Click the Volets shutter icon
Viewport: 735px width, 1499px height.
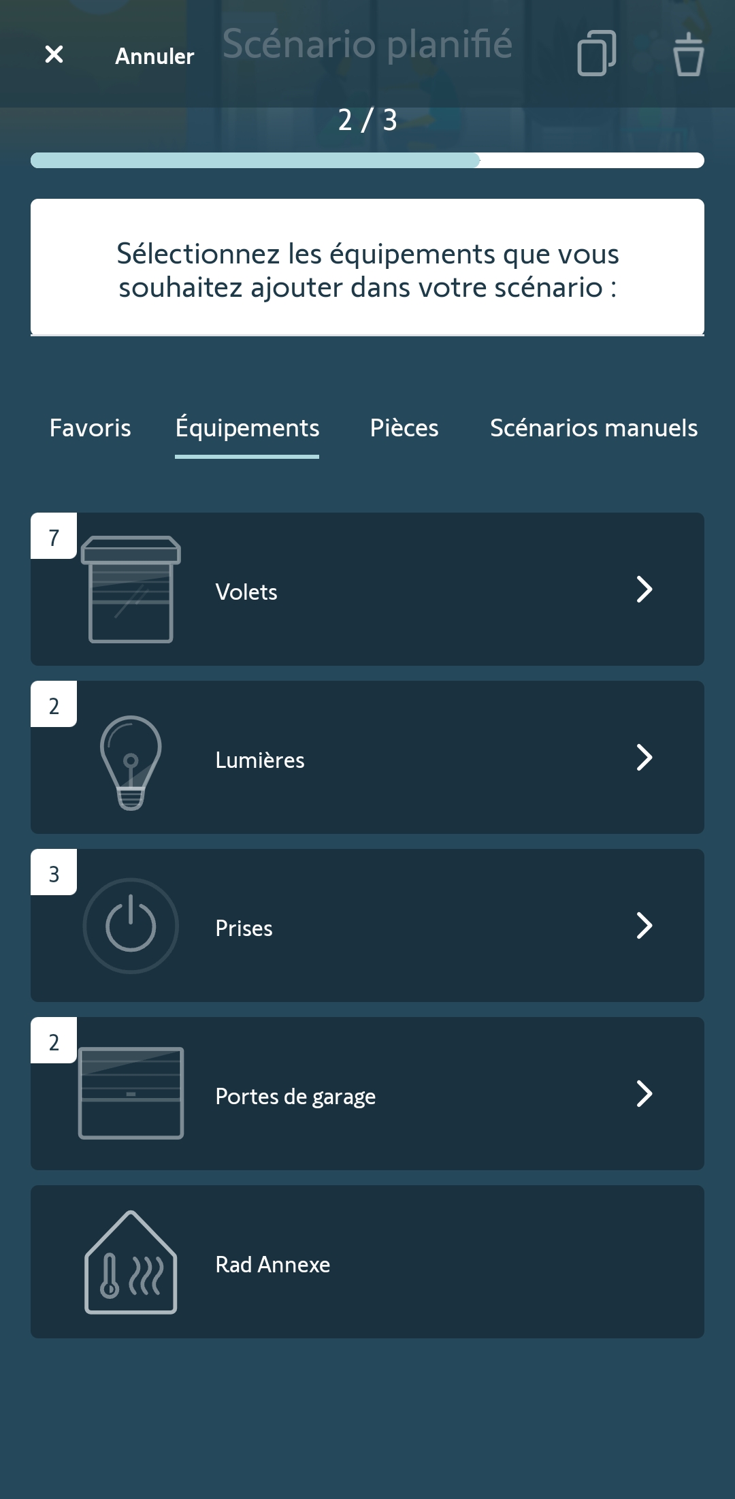(x=131, y=590)
